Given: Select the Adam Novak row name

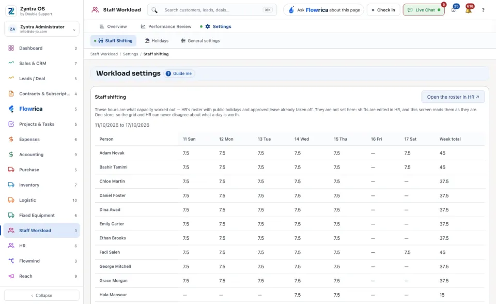Looking at the screenshot, I should point(112,153).
